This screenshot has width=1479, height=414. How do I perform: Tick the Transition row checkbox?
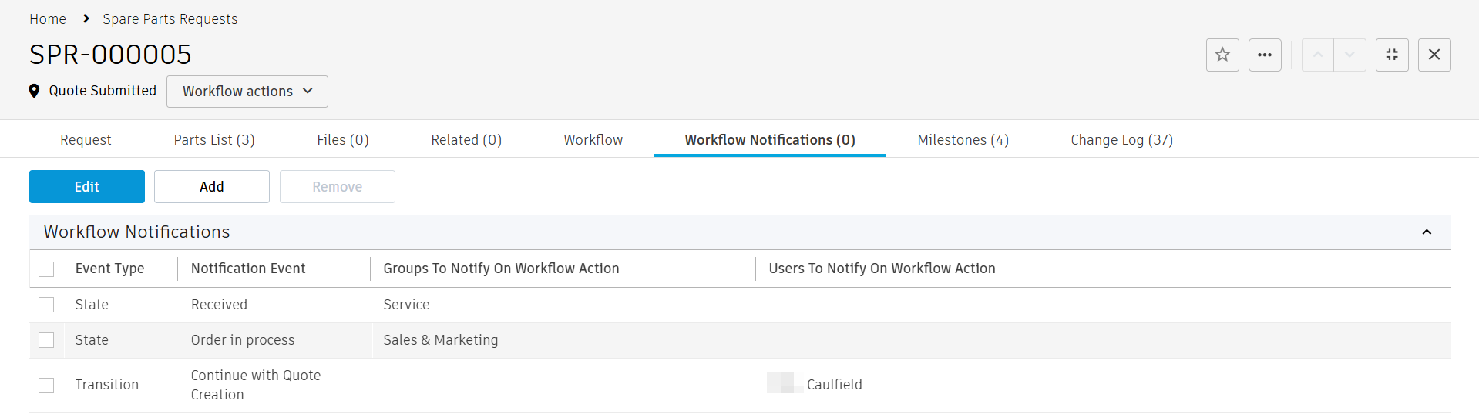(x=46, y=385)
